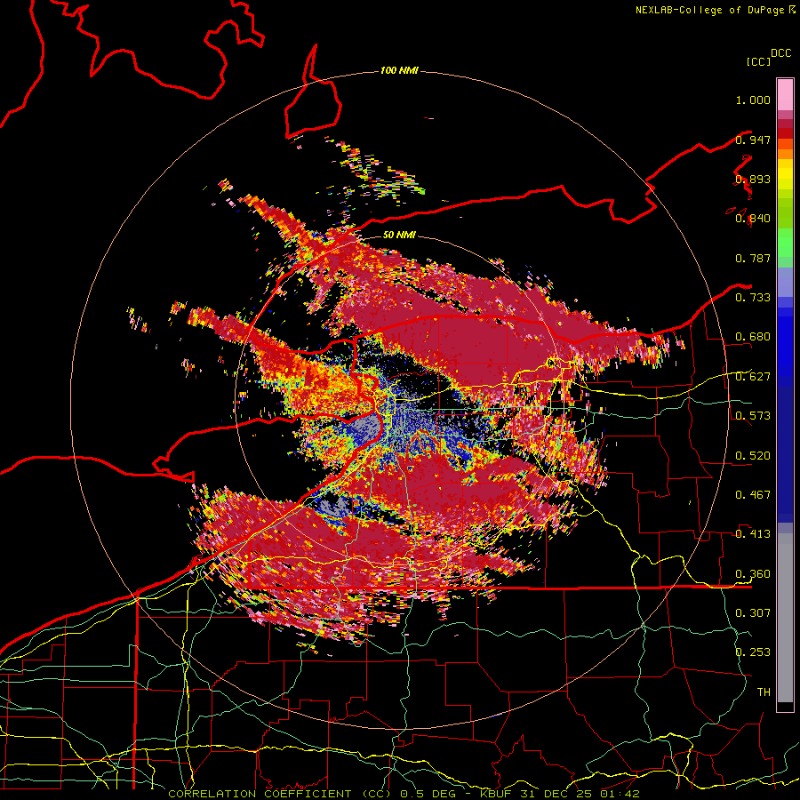Select the 0.627 scale value
The width and height of the screenshot is (800, 800).
click(x=753, y=377)
